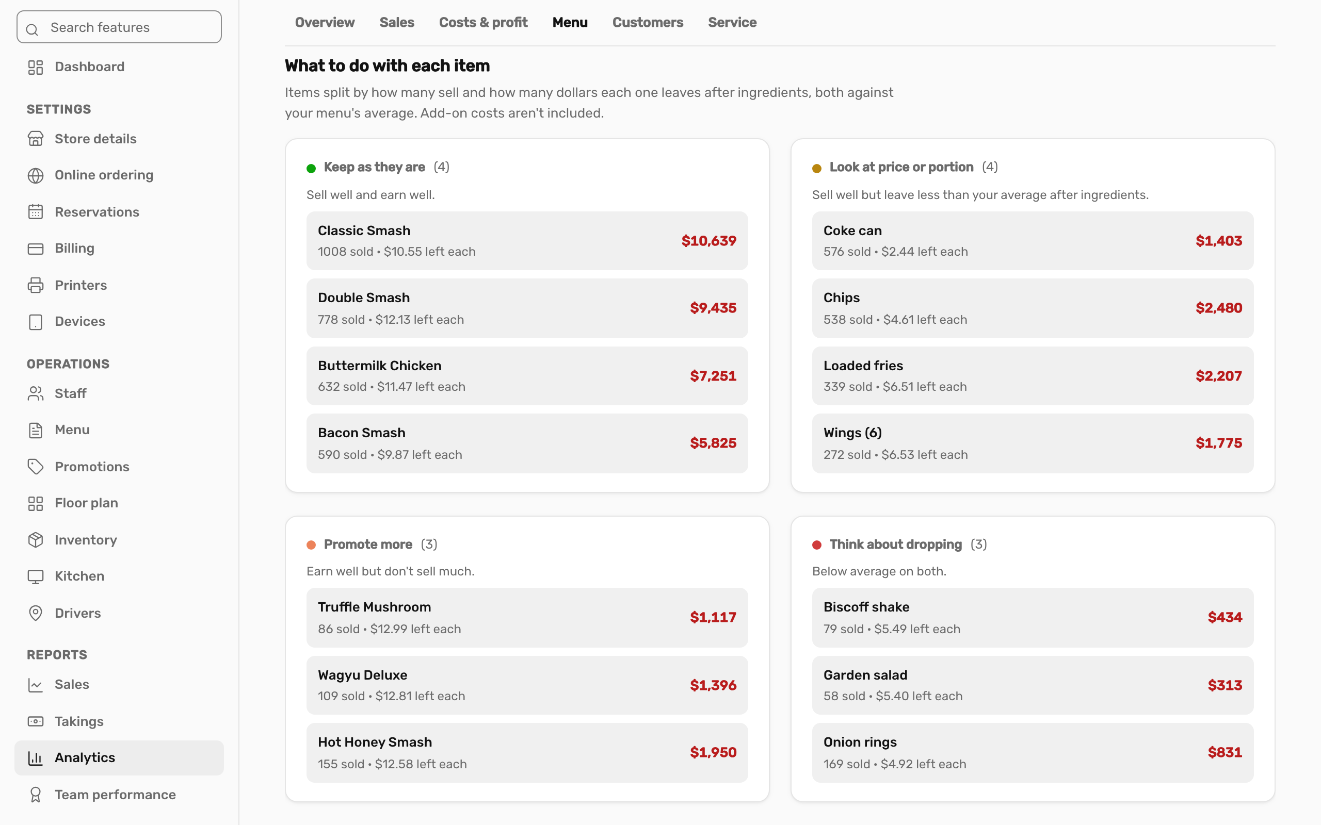Viewport: 1321px width, 825px height.
Task: Click the Team performance award icon
Action: pos(36,795)
